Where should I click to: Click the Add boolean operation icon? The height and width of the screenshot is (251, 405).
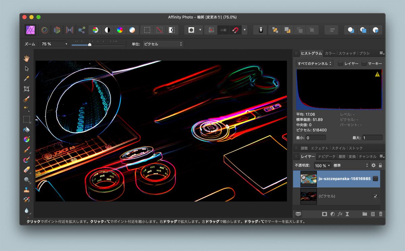[x=351, y=30]
